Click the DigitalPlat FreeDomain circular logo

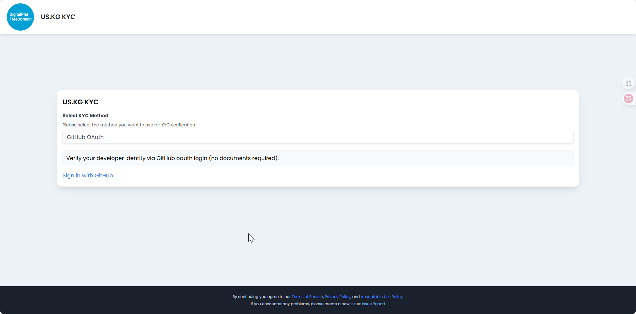click(x=20, y=17)
